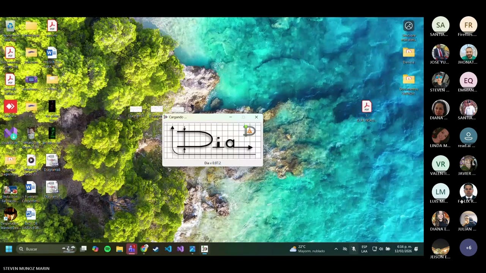
Task: Open the zav folder on desktop
Action: [x=31, y=110]
